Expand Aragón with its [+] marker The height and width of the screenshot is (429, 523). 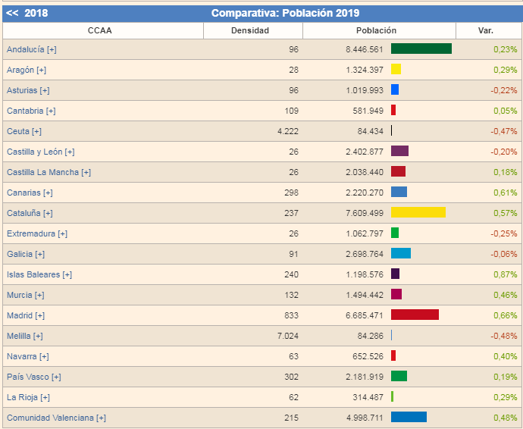click(40, 70)
